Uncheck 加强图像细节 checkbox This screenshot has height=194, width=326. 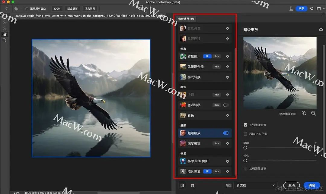coord(245,125)
